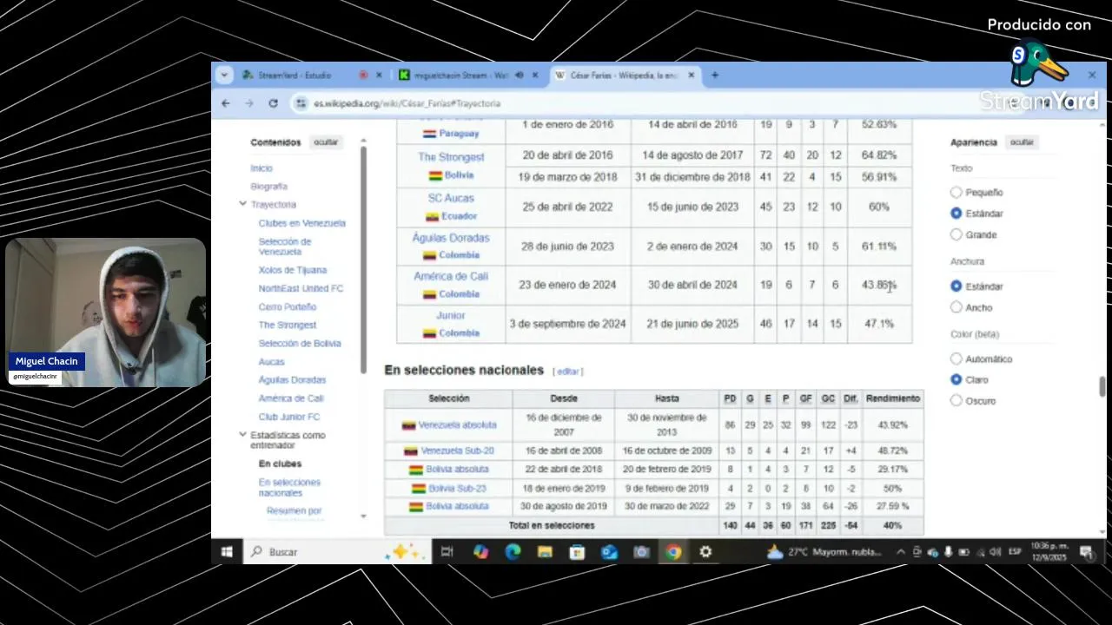Image resolution: width=1112 pixels, height=625 pixels.
Task: Open the notification center icon
Action: point(1086,552)
